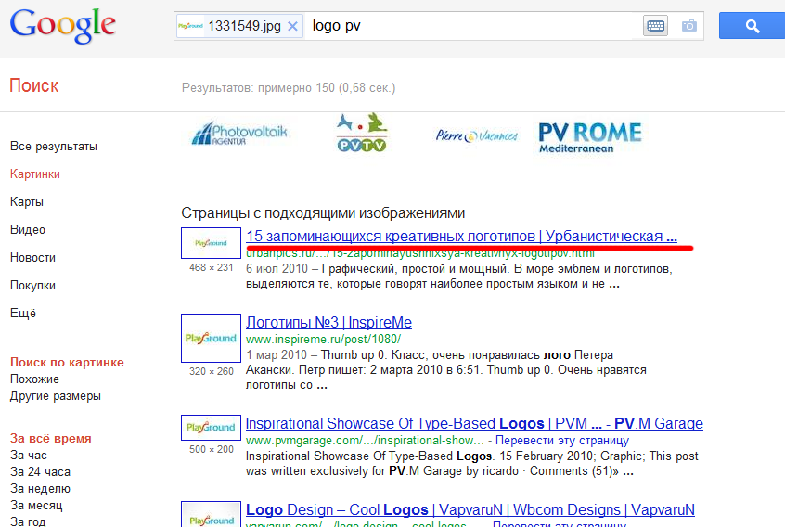785x527 pixels.
Task: Open 'Логотипы №3 | InspireMe' result
Action: click(x=328, y=322)
